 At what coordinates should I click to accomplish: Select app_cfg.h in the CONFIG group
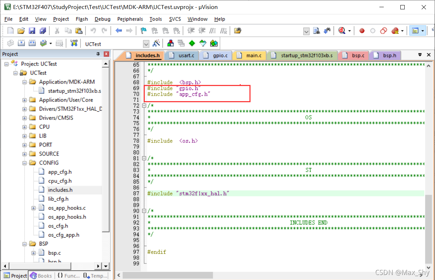click(x=60, y=172)
